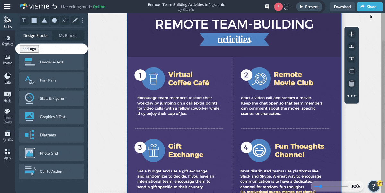Duplicate the block with the copy icon
The height and width of the screenshot is (193, 385).
(351, 71)
